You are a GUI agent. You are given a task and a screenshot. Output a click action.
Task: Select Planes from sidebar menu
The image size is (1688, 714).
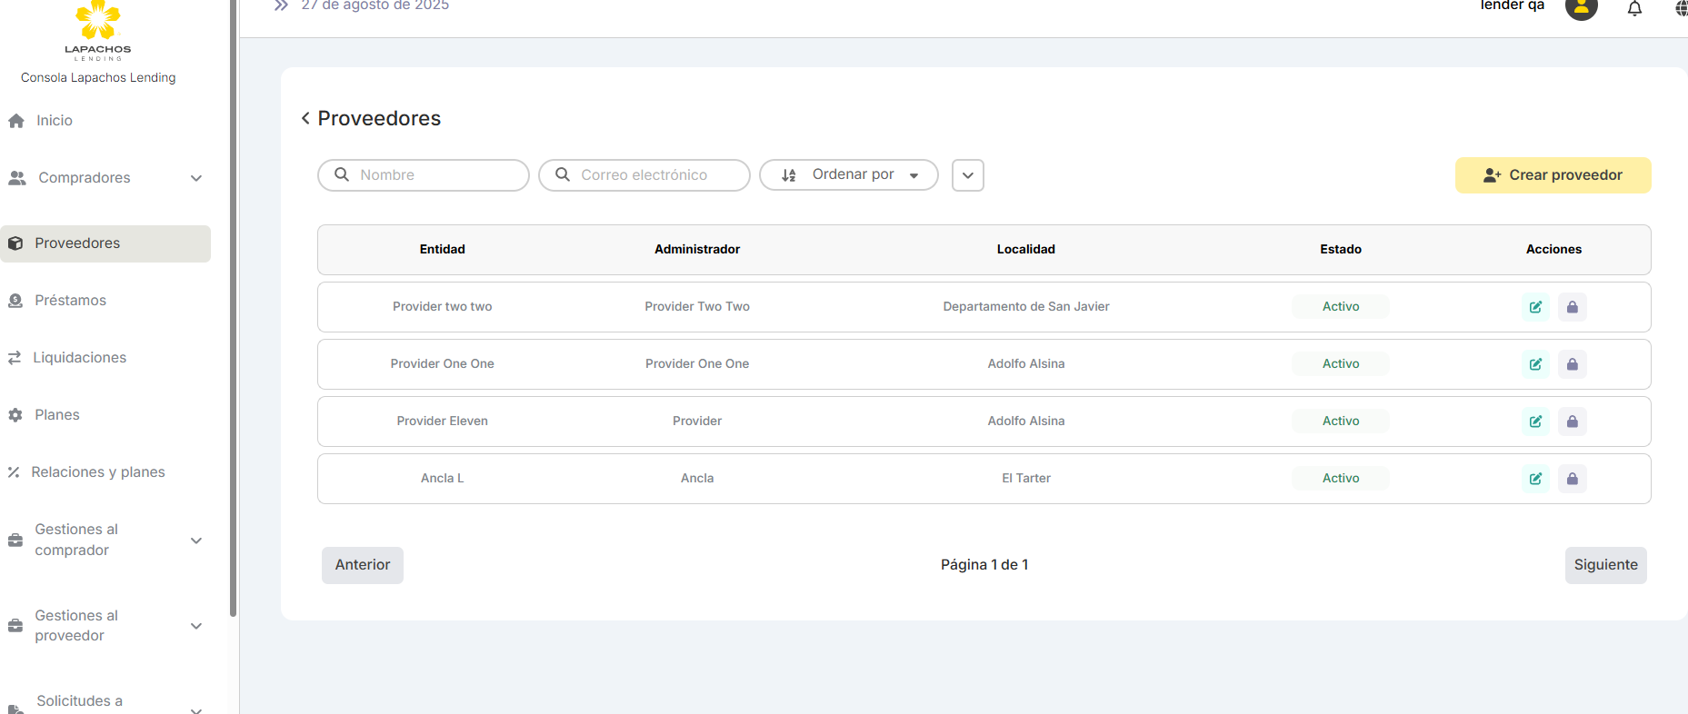point(56,415)
